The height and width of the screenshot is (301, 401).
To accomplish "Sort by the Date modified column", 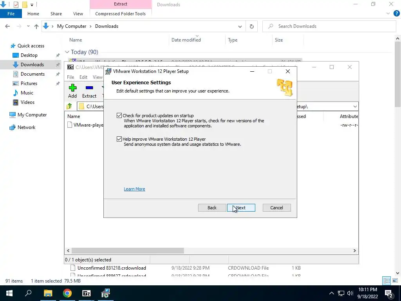I will click(x=186, y=40).
